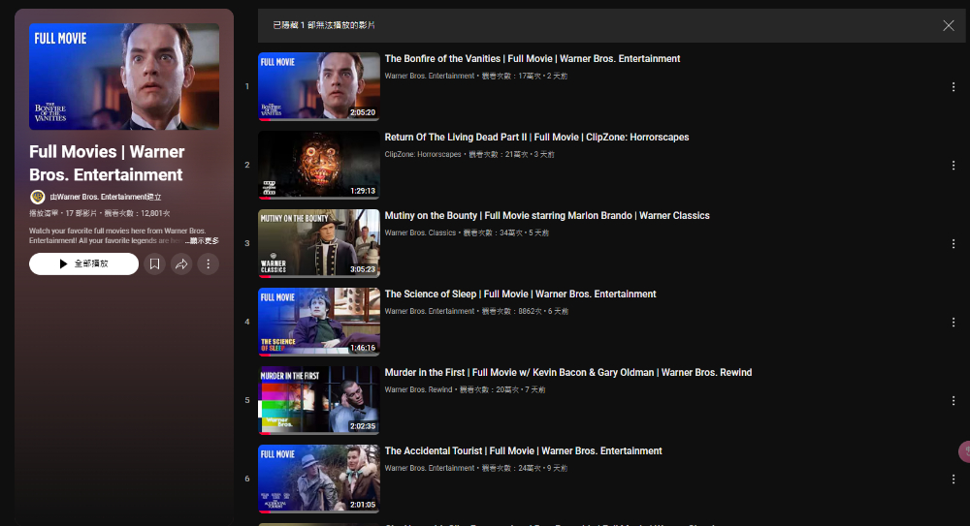Open options menu for Mutiny on the Bounty
The height and width of the screenshot is (526, 970).
pyautogui.click(x=954, y=244)
